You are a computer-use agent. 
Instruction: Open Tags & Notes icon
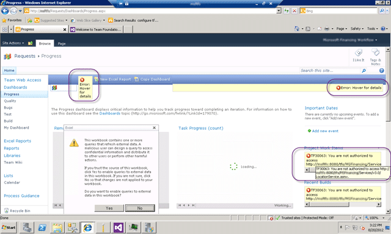pyautogui.click(x=375, y=52)
